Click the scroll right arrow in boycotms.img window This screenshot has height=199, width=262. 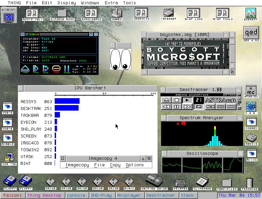(x=226, y=72)
